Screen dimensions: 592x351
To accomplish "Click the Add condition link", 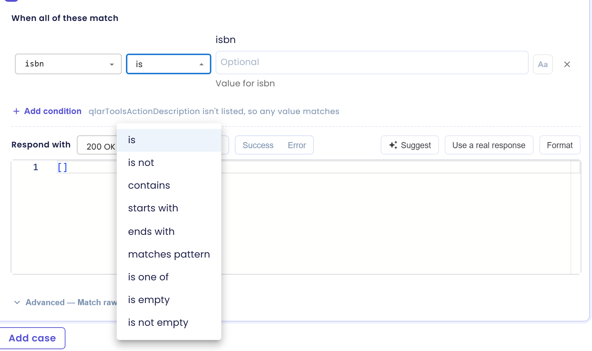I will point(53,111).
